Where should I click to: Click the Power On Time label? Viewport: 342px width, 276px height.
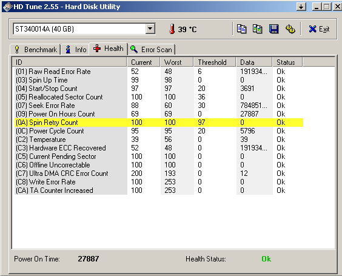[x=37, y=259]
